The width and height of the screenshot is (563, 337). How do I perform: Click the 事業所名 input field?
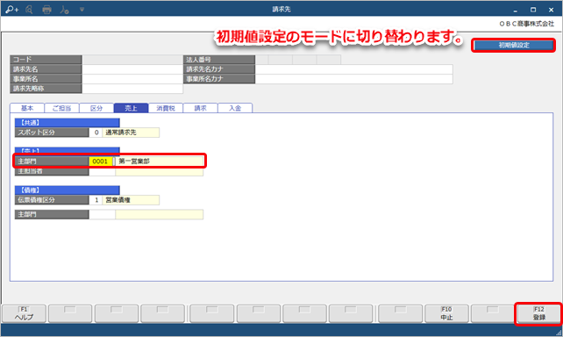coord(132,79)
